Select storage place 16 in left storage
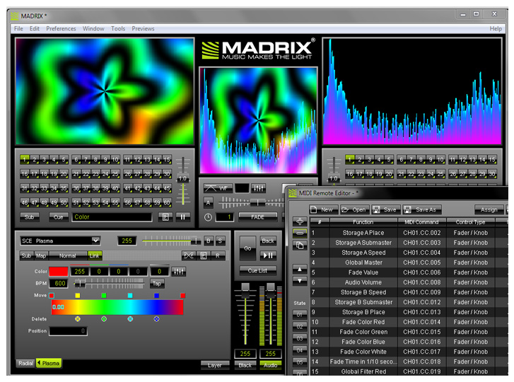 pyautogui.click(x=25, y=174)
